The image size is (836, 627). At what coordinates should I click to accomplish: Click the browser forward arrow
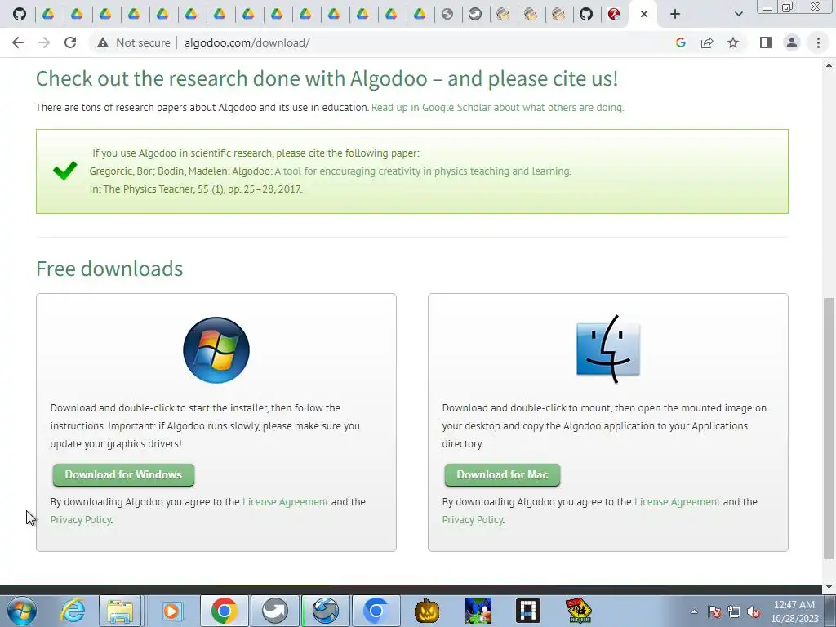[x=44, y=42]
